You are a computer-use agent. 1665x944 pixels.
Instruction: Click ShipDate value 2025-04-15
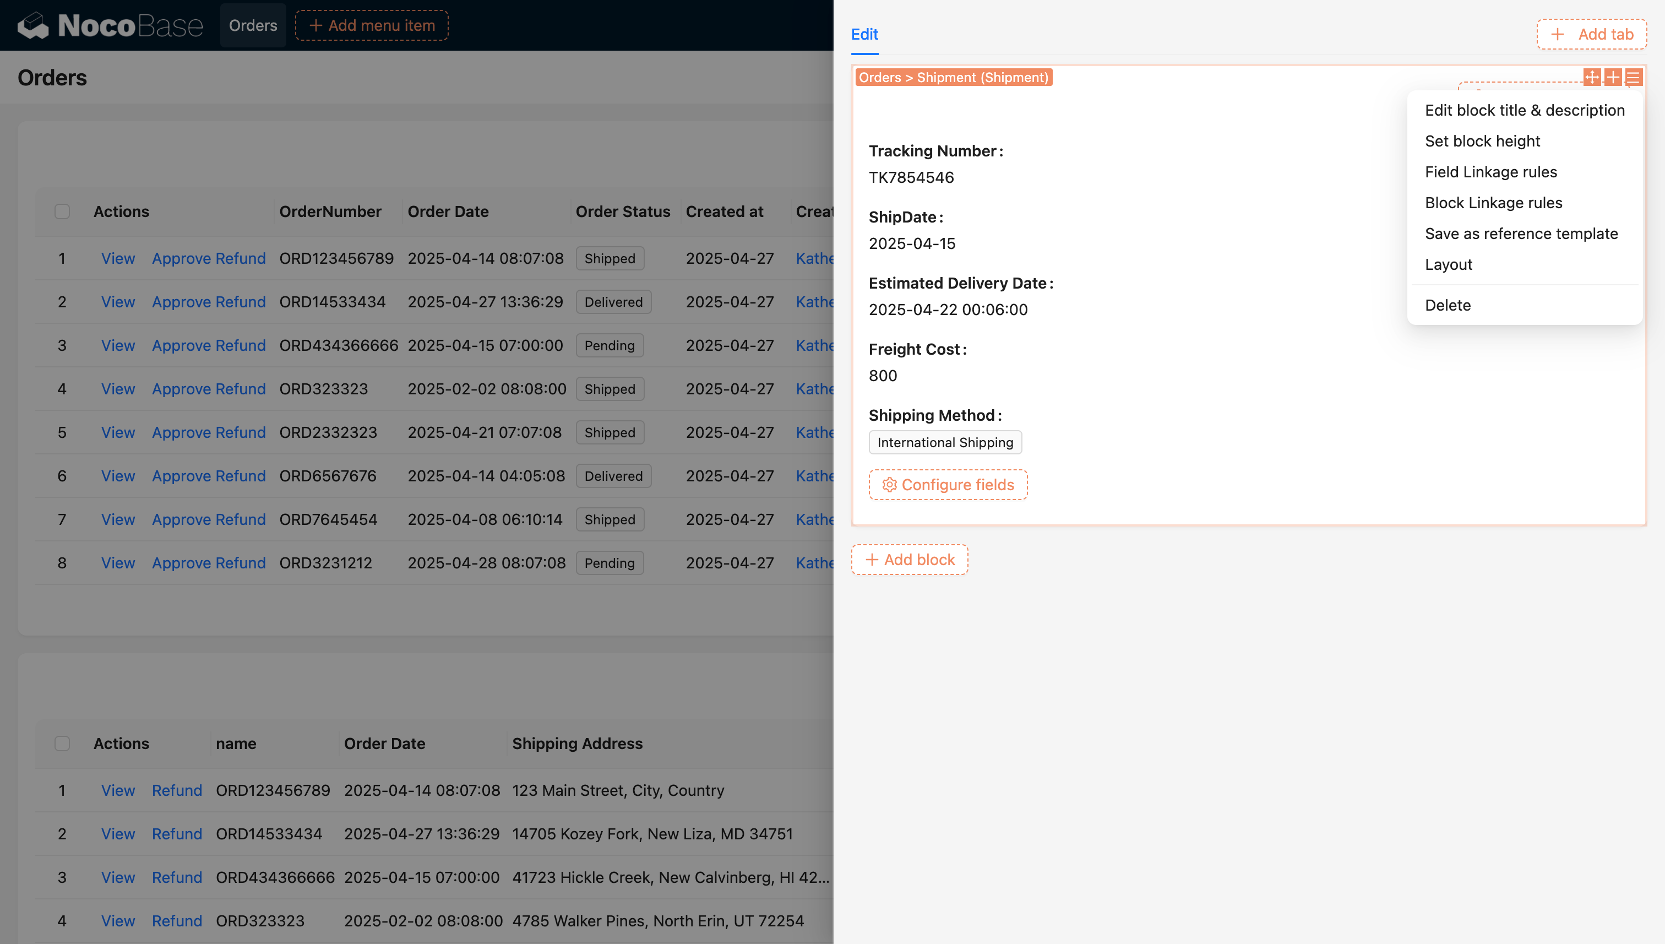[912, 243]
